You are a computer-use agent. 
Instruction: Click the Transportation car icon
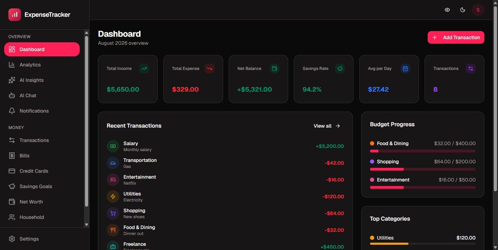tap(113, 163)
